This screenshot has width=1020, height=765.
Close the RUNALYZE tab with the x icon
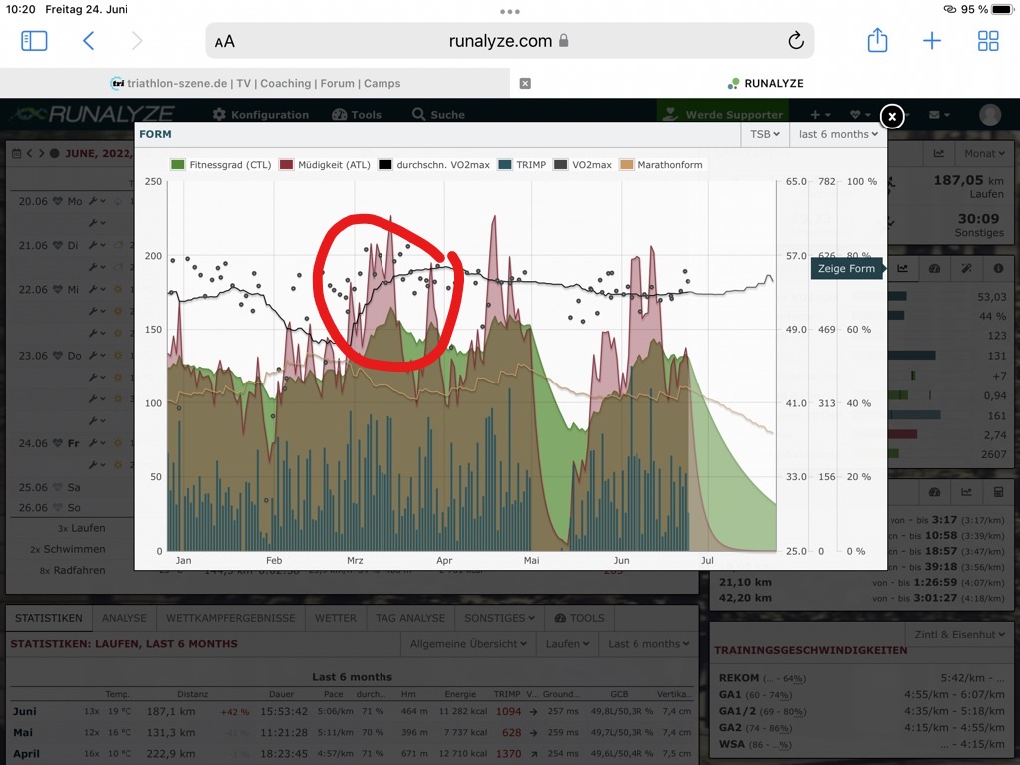[x=525, y=84]
